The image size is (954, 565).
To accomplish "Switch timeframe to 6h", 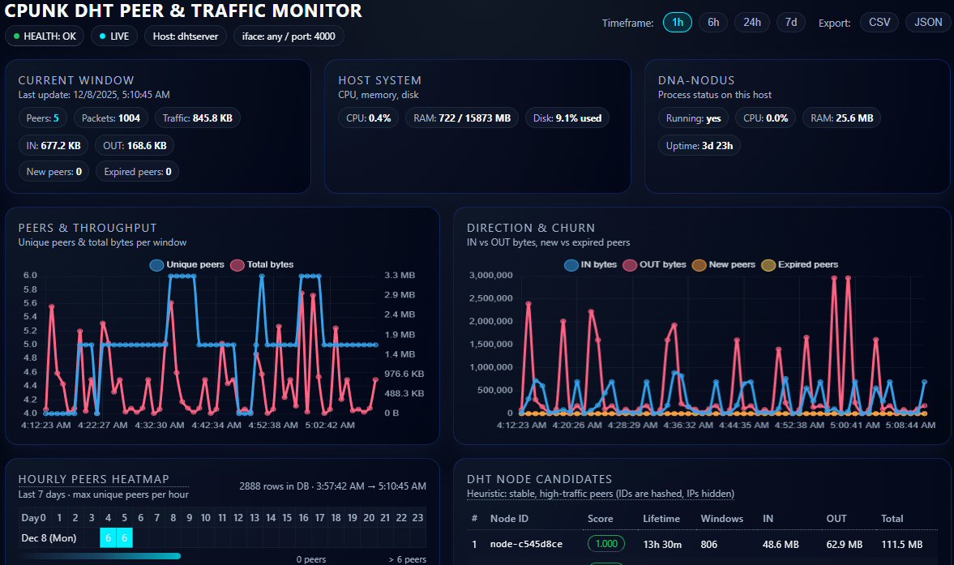I will pos(712,23).
